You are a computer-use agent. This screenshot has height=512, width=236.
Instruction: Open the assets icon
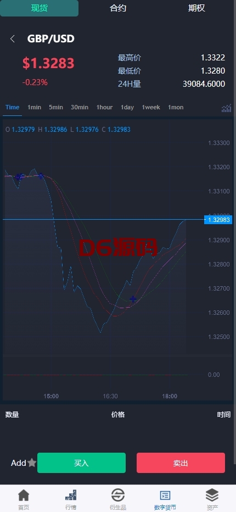coord(212,495)
